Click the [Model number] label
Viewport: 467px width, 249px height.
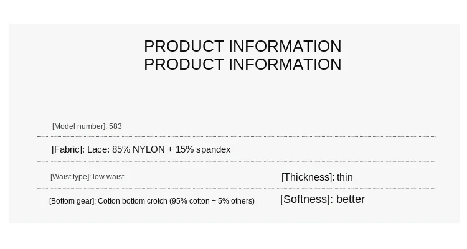[80, 126]
